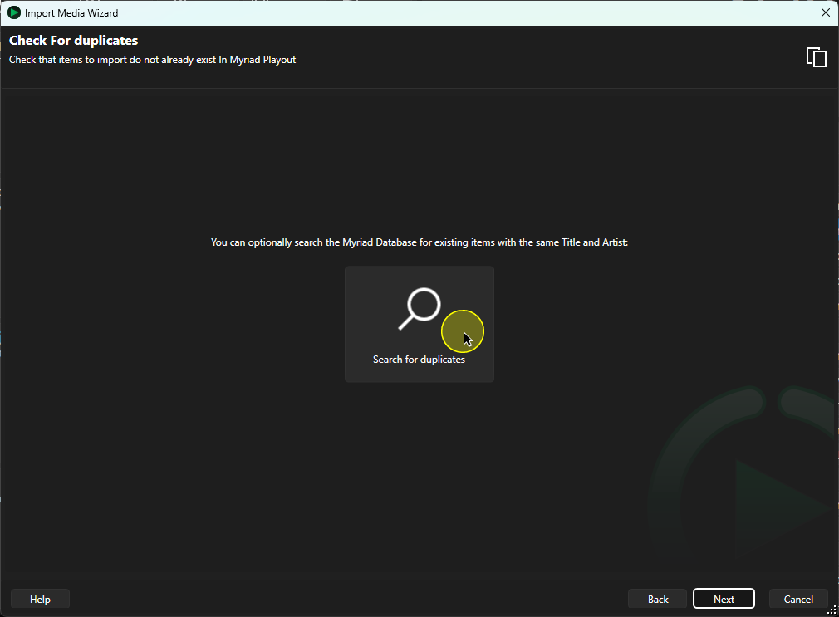Cancel the import wizard

tap(798, 599)
